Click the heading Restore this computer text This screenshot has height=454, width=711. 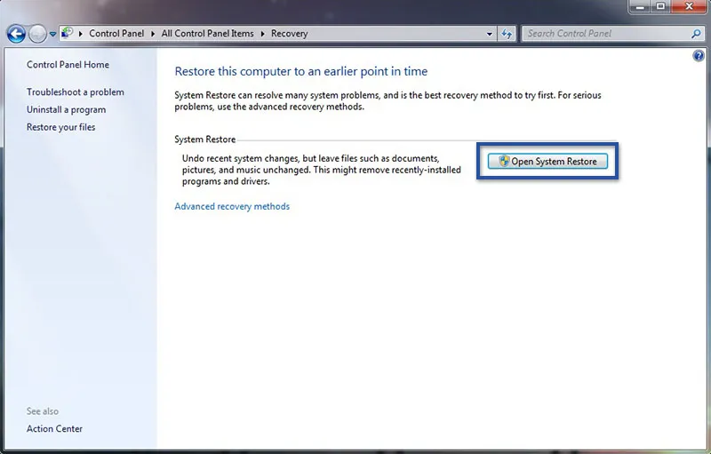(x=300, y=72)
